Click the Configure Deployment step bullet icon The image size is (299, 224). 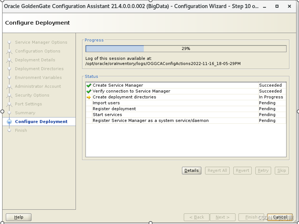point(9,122)
